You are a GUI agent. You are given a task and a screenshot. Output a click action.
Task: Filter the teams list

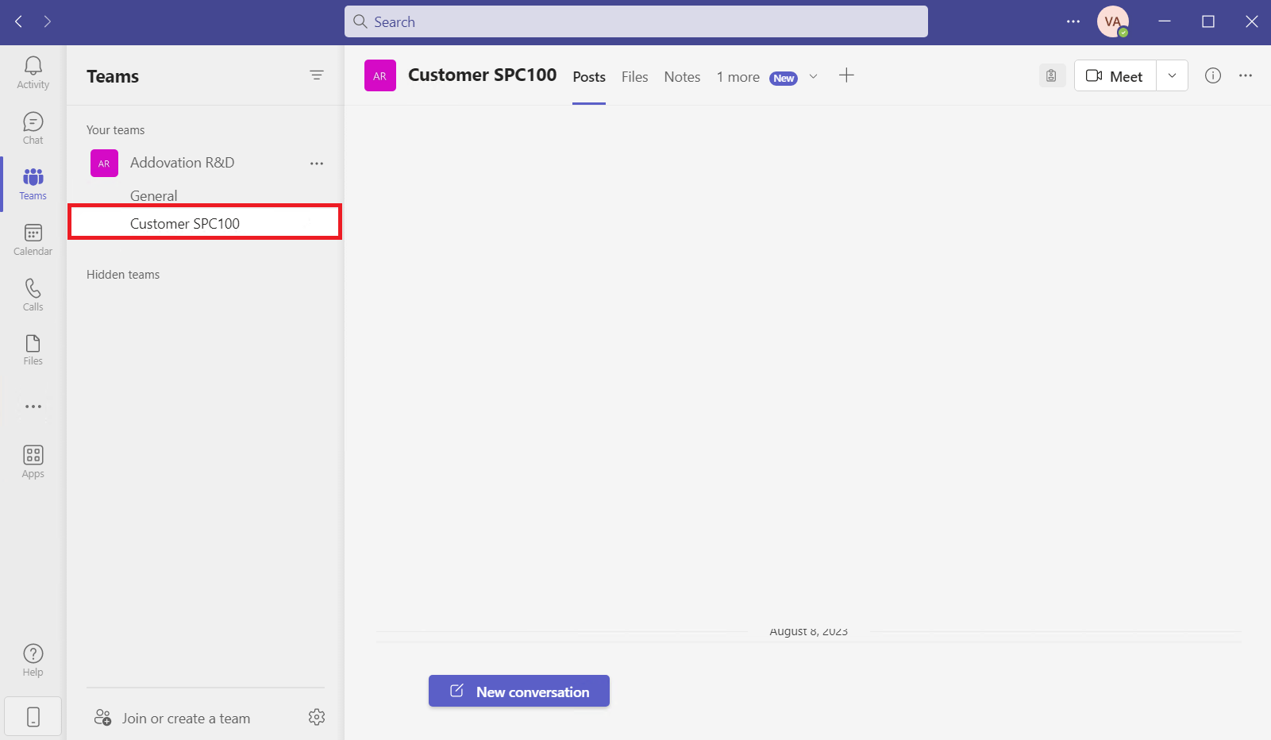317,75
